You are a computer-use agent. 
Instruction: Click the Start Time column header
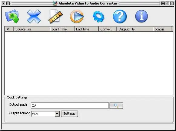coord(62,29)
